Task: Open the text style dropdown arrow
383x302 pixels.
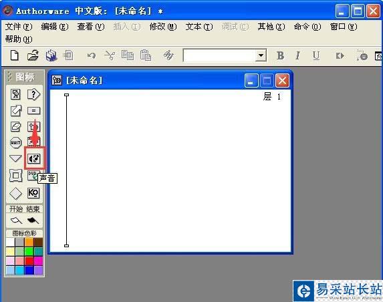Action: (261, 55)
